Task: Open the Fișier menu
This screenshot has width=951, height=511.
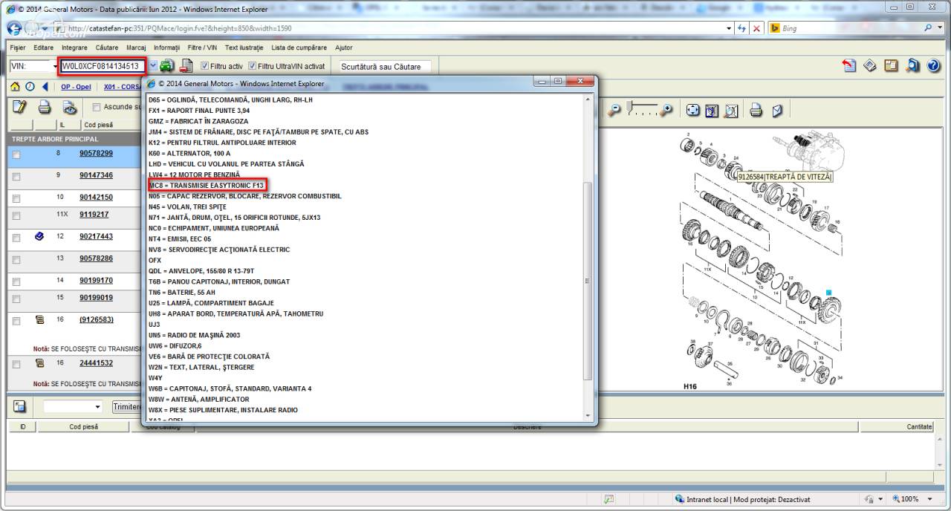Action: (18, 48)
